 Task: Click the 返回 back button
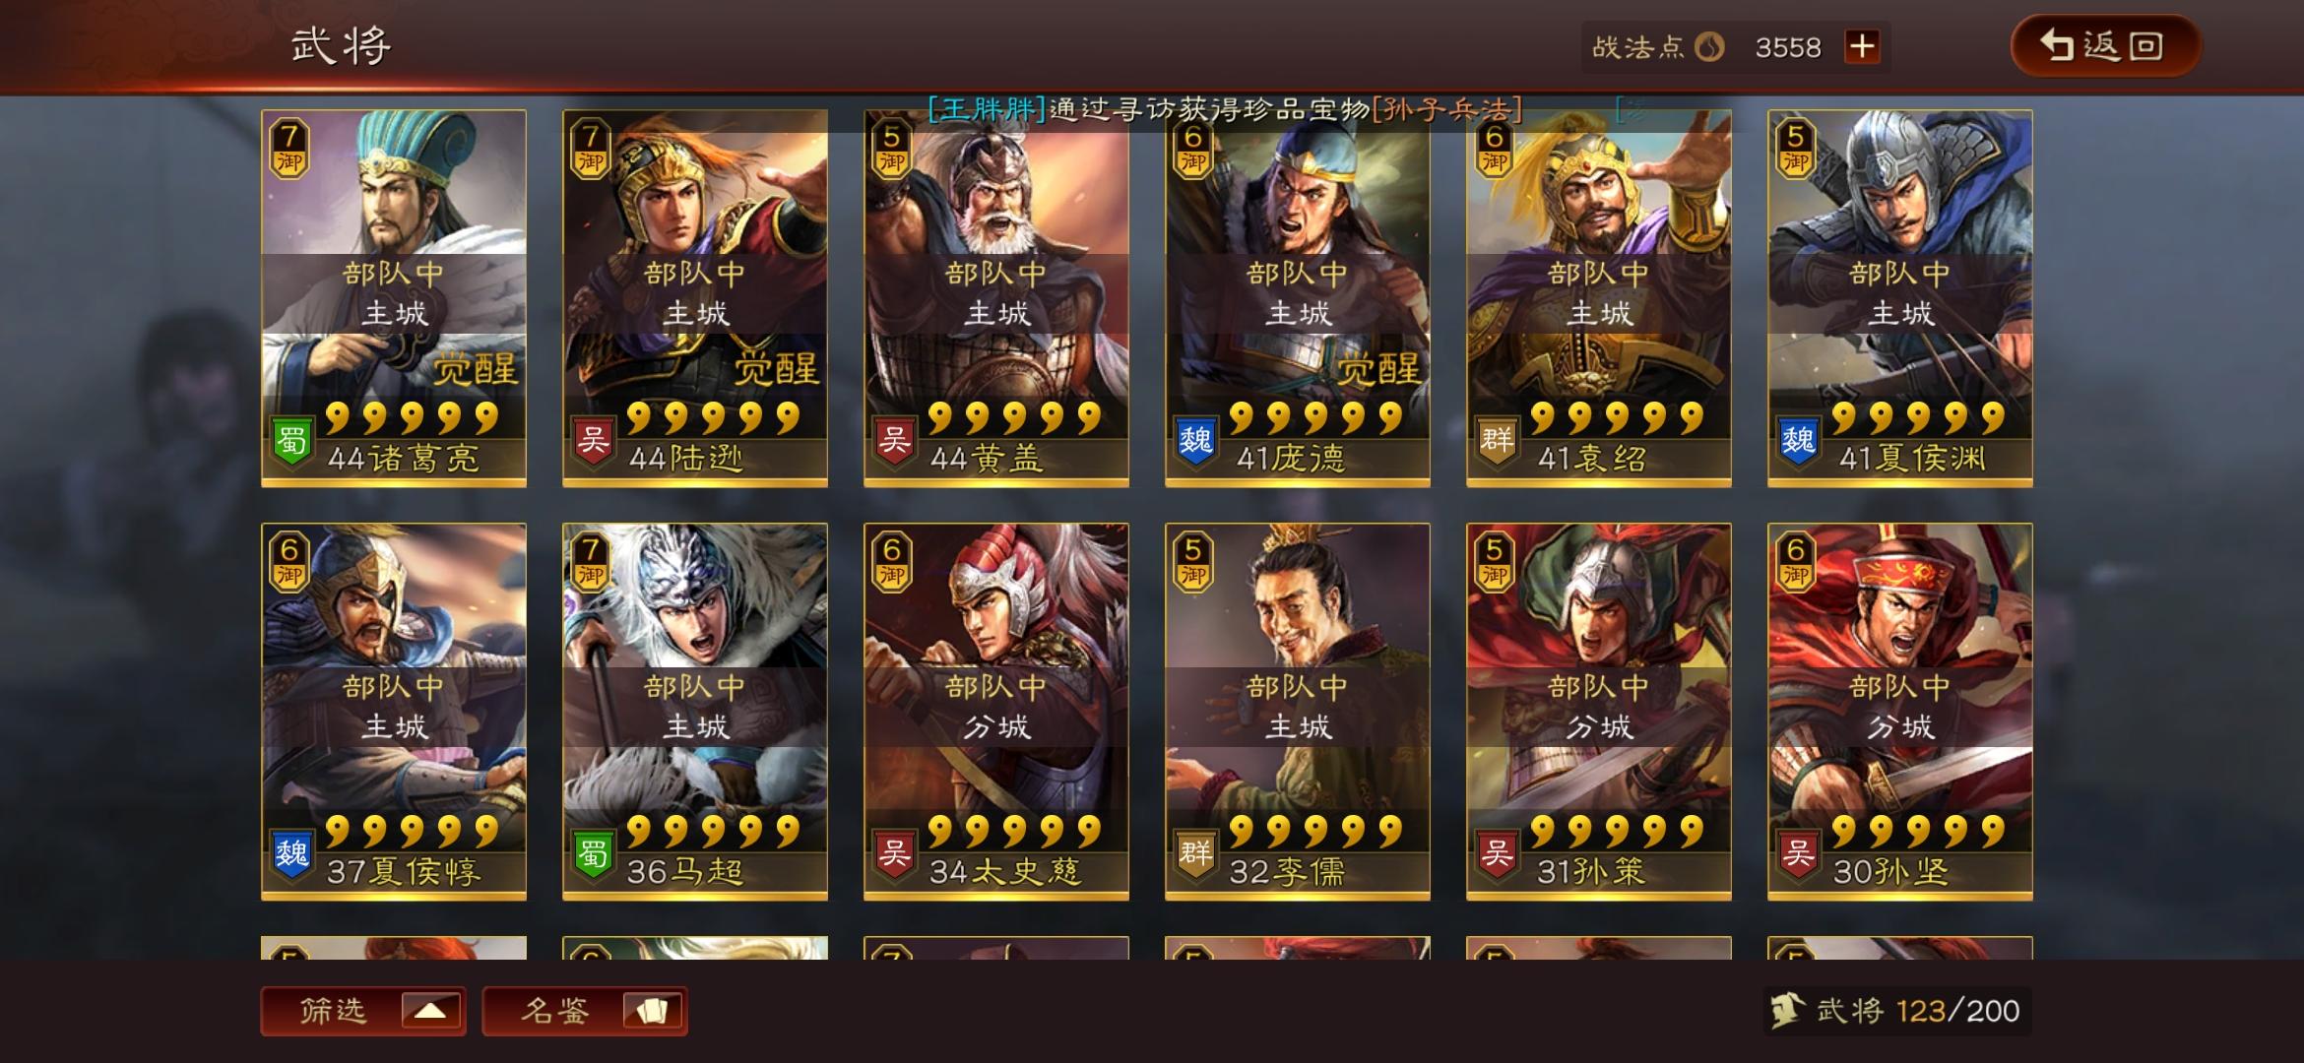(2105, 45)
